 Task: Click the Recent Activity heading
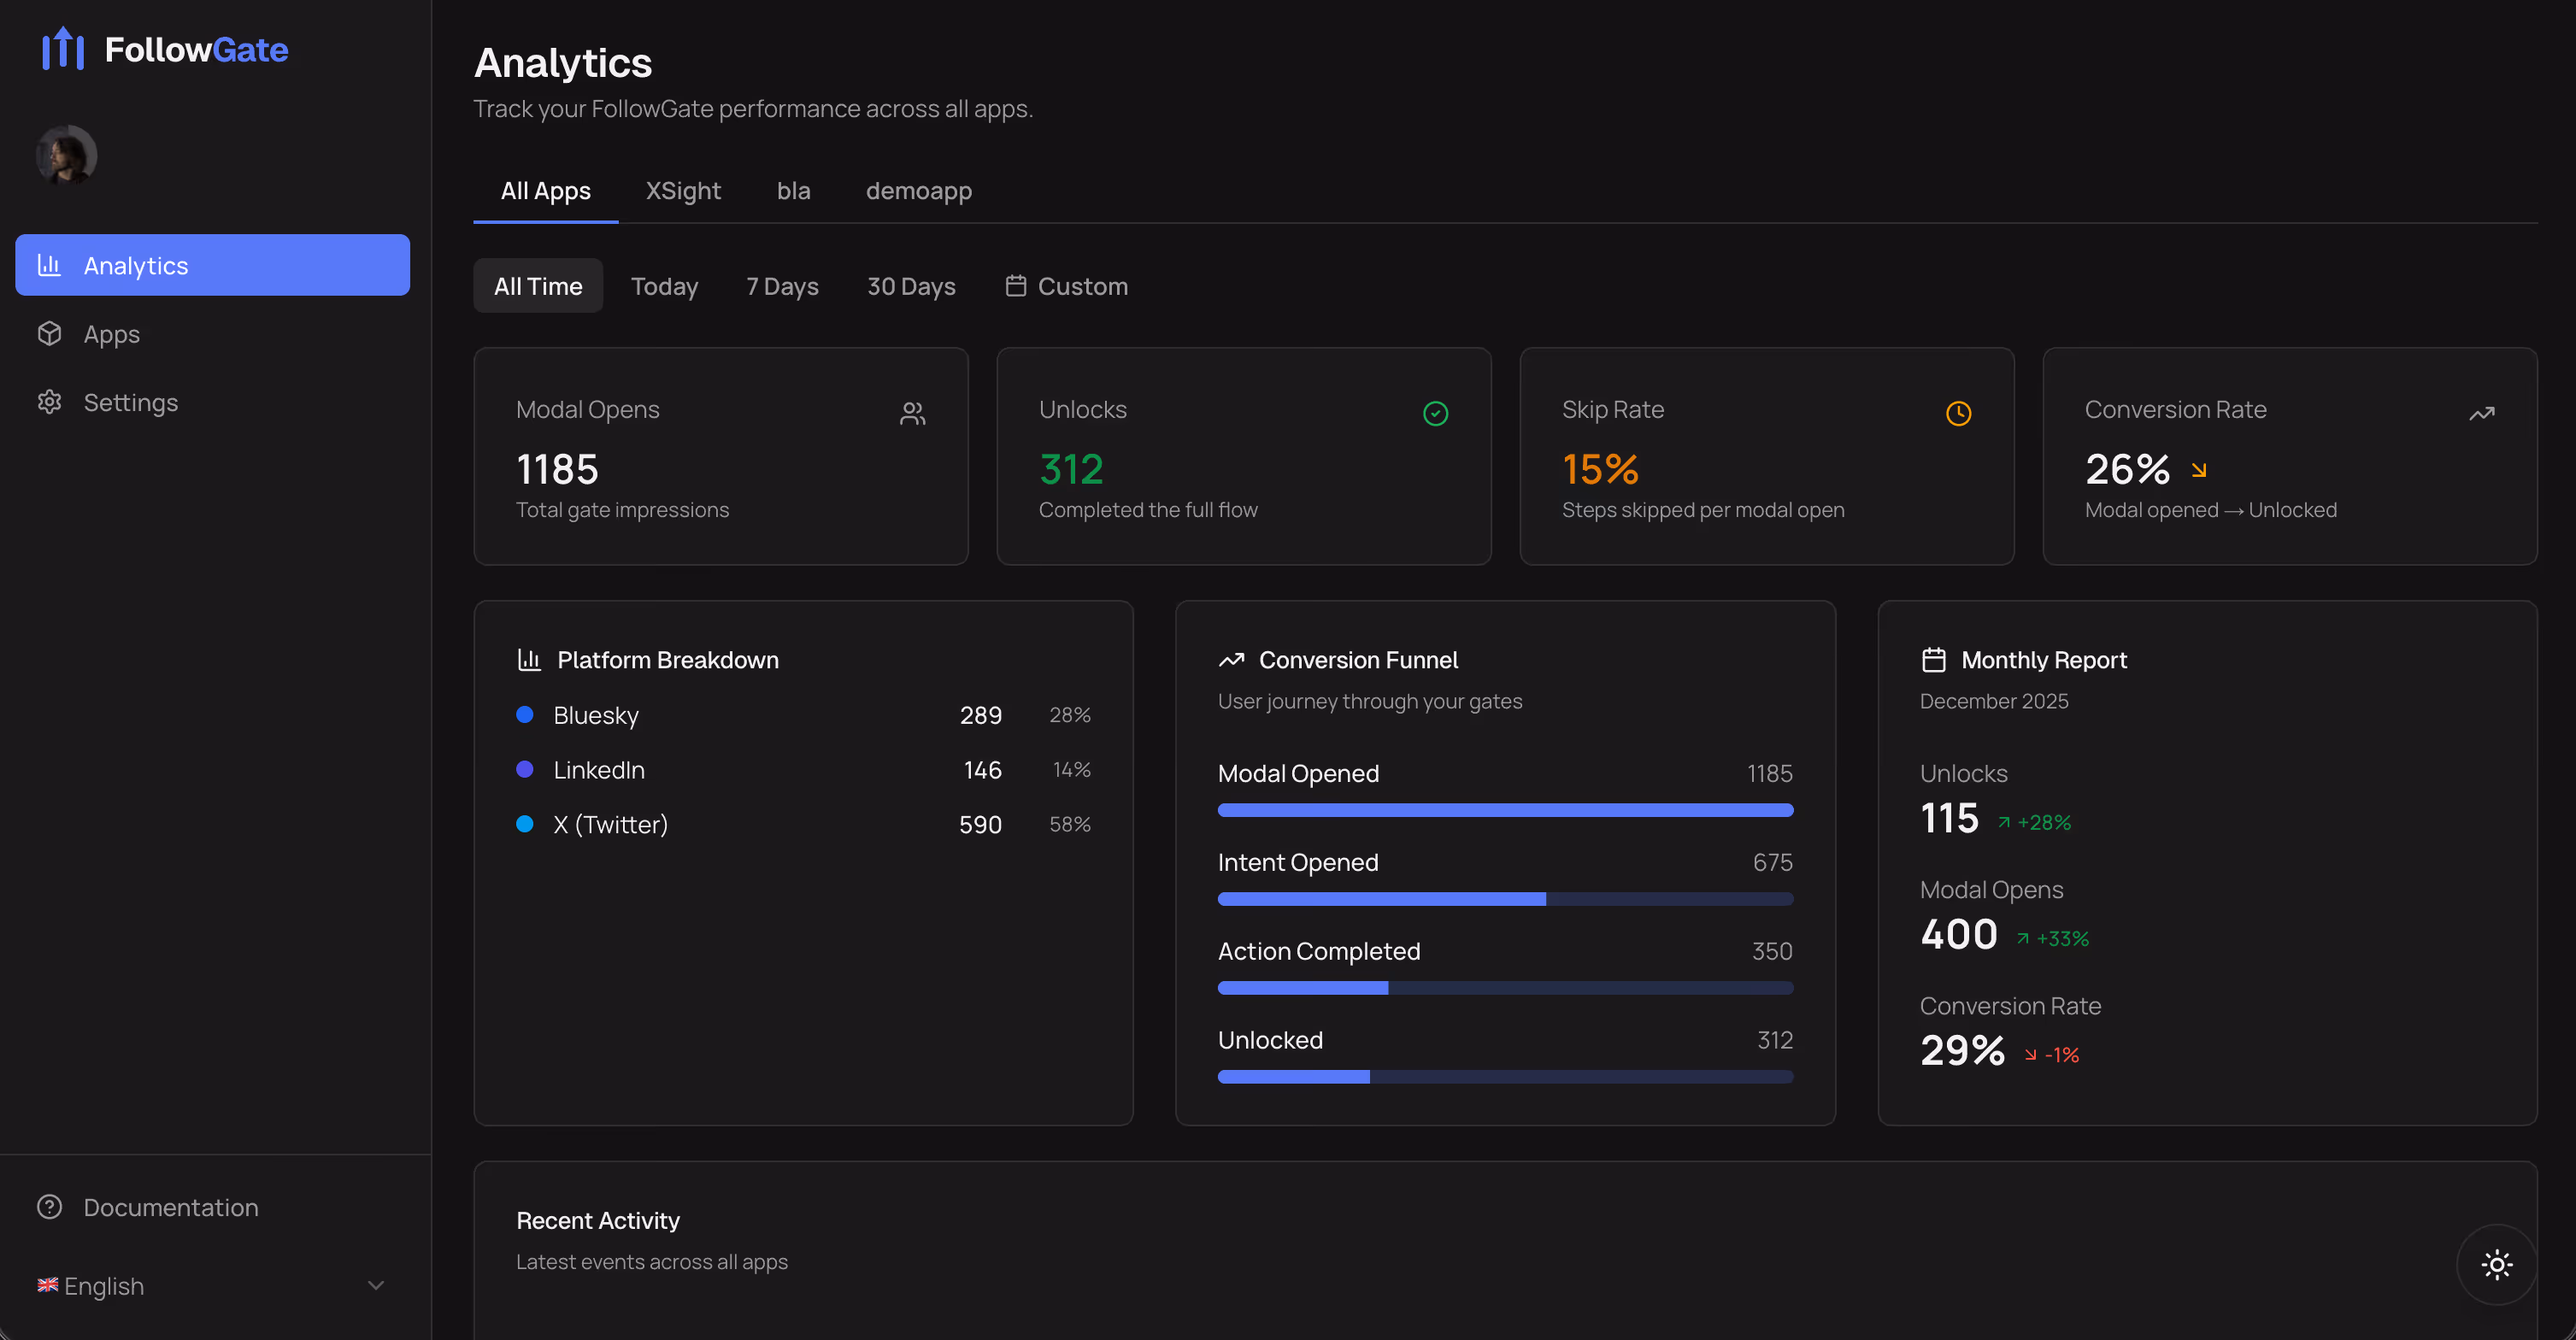coord(597,1221)
